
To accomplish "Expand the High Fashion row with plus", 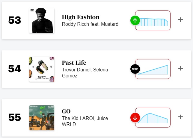I will [x=180, y=20].
